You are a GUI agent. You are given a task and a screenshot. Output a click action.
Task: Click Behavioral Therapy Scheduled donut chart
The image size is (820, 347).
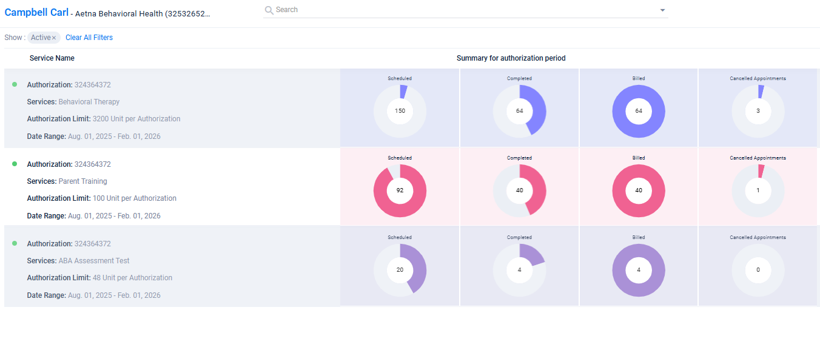400,111
